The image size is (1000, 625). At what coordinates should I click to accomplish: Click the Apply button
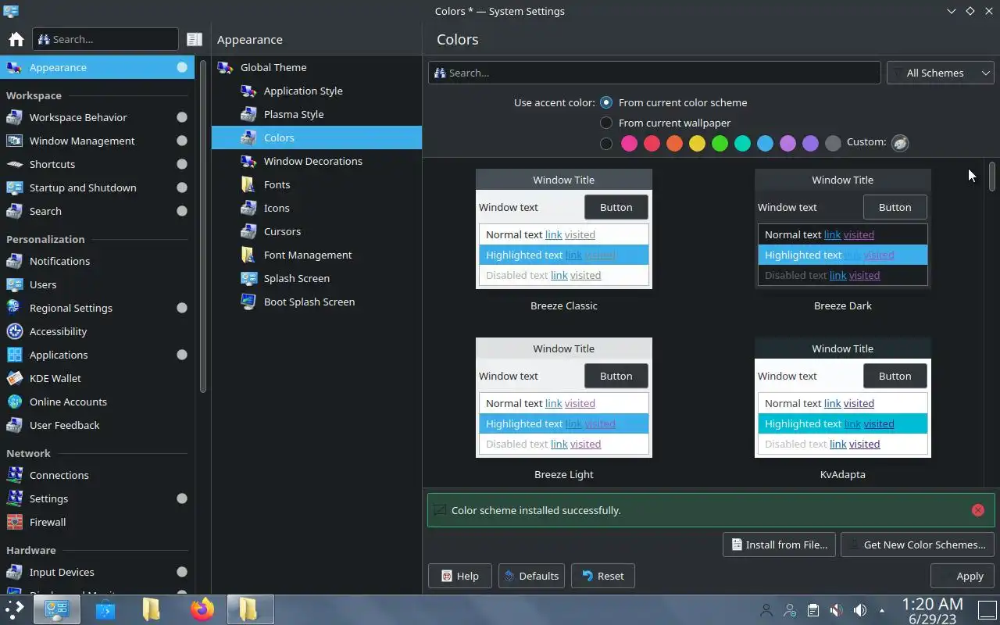point(962,576)
